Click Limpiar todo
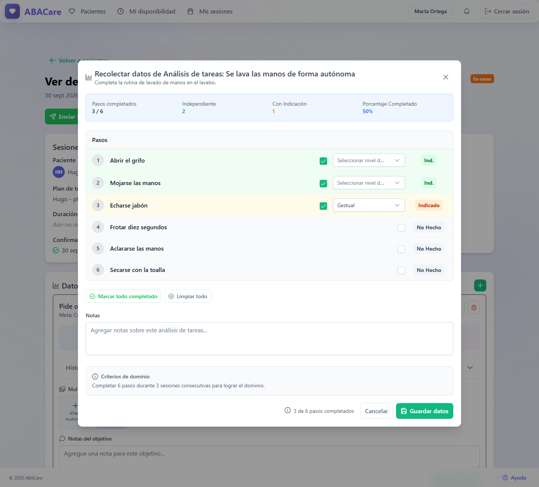 click(188, 296)
